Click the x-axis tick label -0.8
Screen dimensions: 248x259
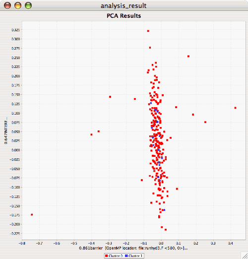22,244
